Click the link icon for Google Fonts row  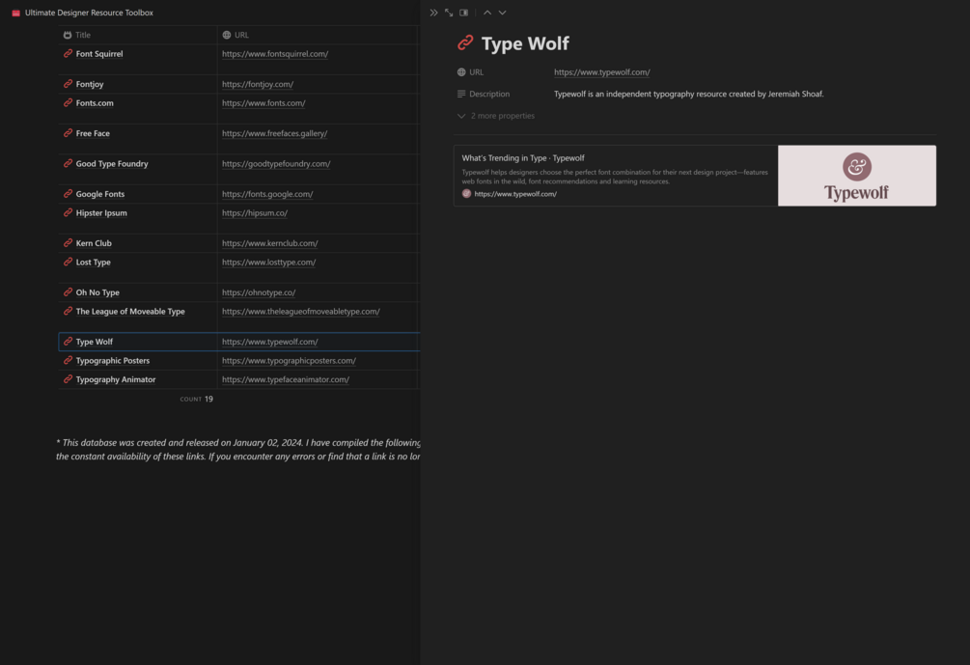68,194
